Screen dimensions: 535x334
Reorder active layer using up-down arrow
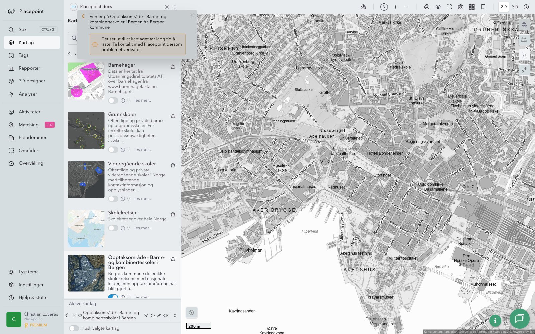pos(175,315)
